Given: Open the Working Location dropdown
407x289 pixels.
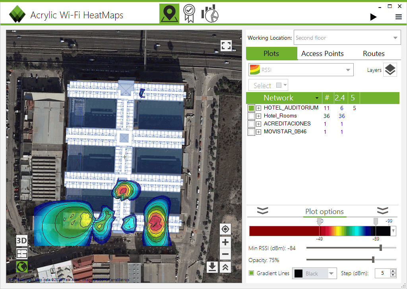Looking at the screenshot, I should click(x=347, y=38).
